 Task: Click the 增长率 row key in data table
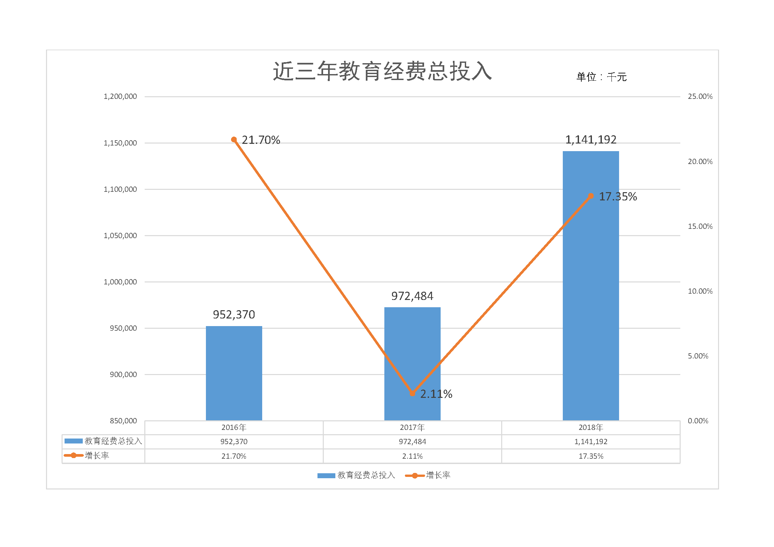click(87, 456)
